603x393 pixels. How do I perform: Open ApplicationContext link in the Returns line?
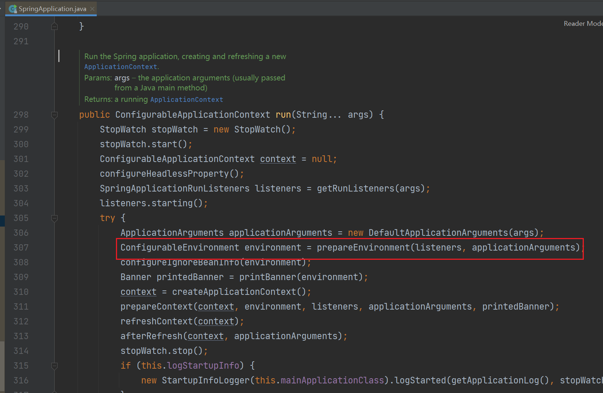point(186,100)
